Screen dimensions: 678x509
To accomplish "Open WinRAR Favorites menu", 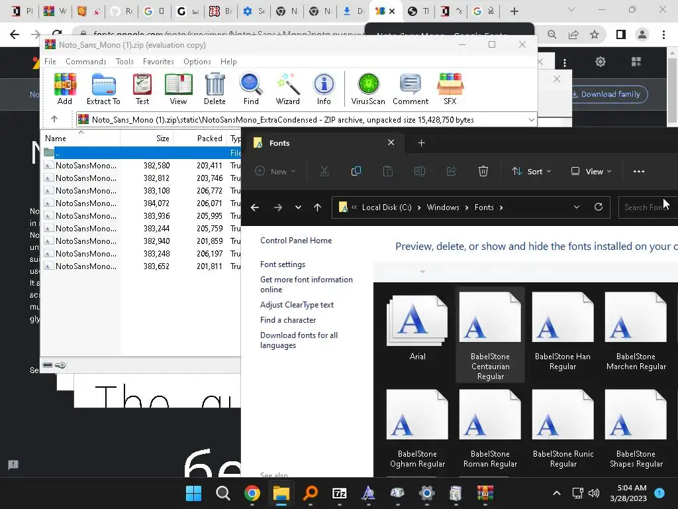I will tap(158, 62).
